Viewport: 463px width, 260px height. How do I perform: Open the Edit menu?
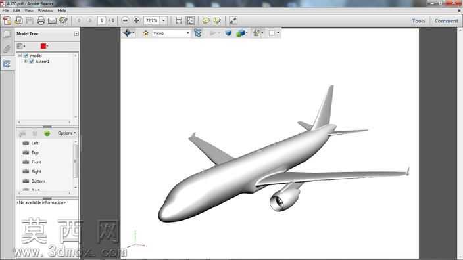16,11
